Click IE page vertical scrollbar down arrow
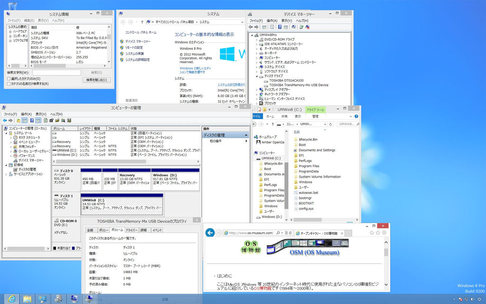Image resolution: width=486 pixels, height=304 pixels. 386,285
